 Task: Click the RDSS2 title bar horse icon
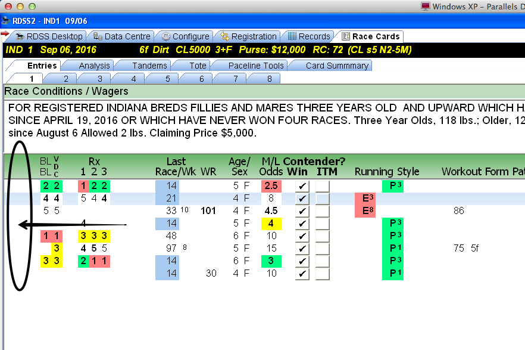click(6, 21)
